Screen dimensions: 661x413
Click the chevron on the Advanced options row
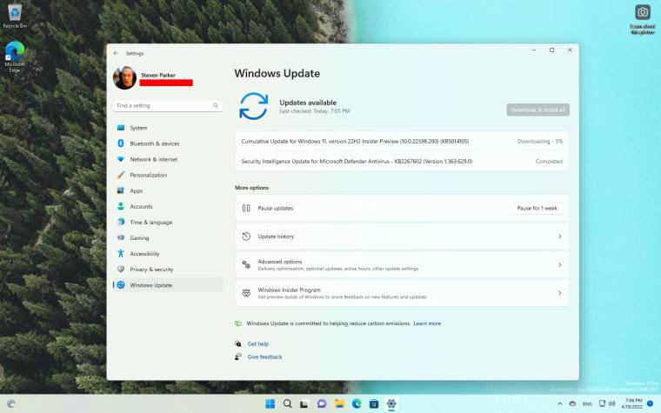(560, 264)
